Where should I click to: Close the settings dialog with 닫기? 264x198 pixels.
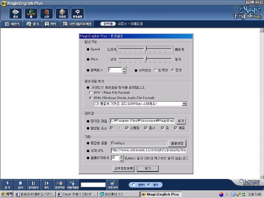coord(148,168)
